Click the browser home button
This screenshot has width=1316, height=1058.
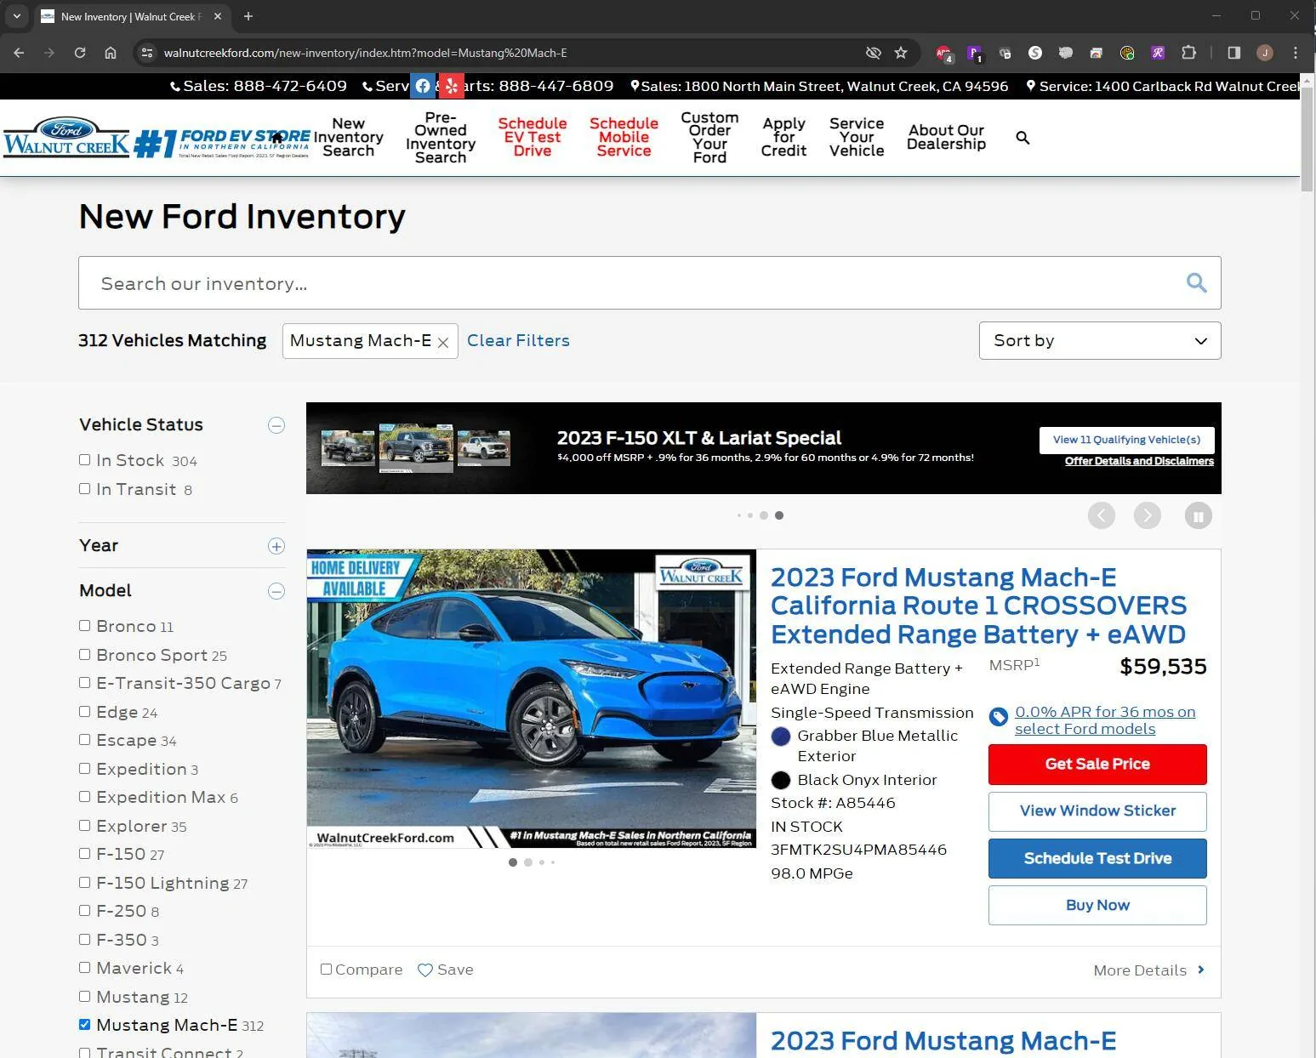pos(111,53)
